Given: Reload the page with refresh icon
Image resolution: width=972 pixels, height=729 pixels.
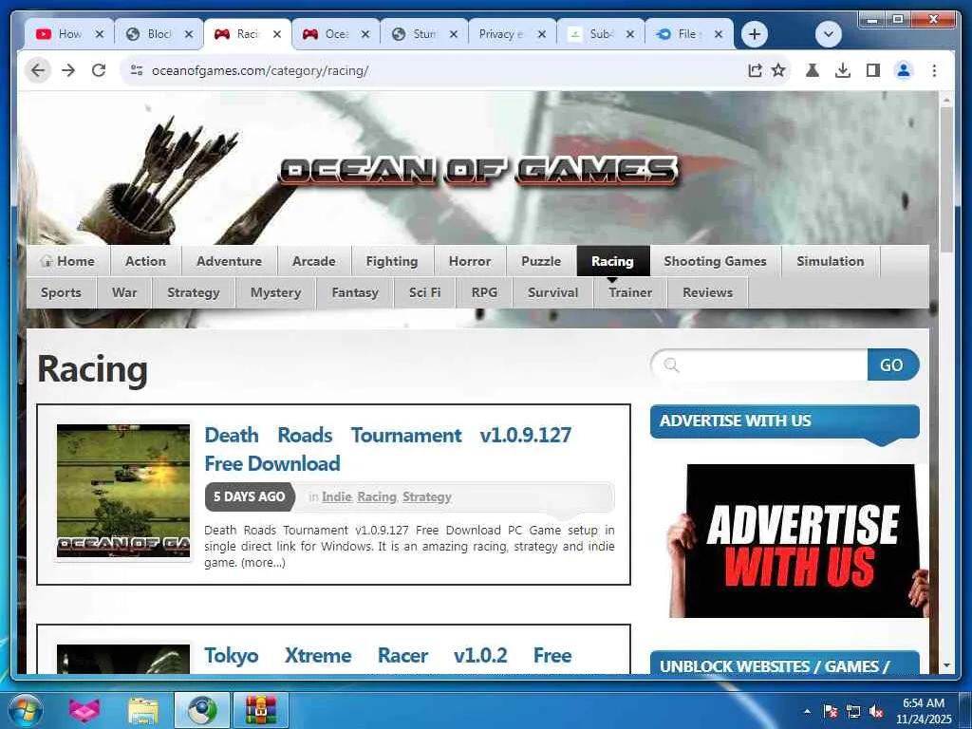Looking at the screenshot, I should pyautogui.click(x=99, y=70).
